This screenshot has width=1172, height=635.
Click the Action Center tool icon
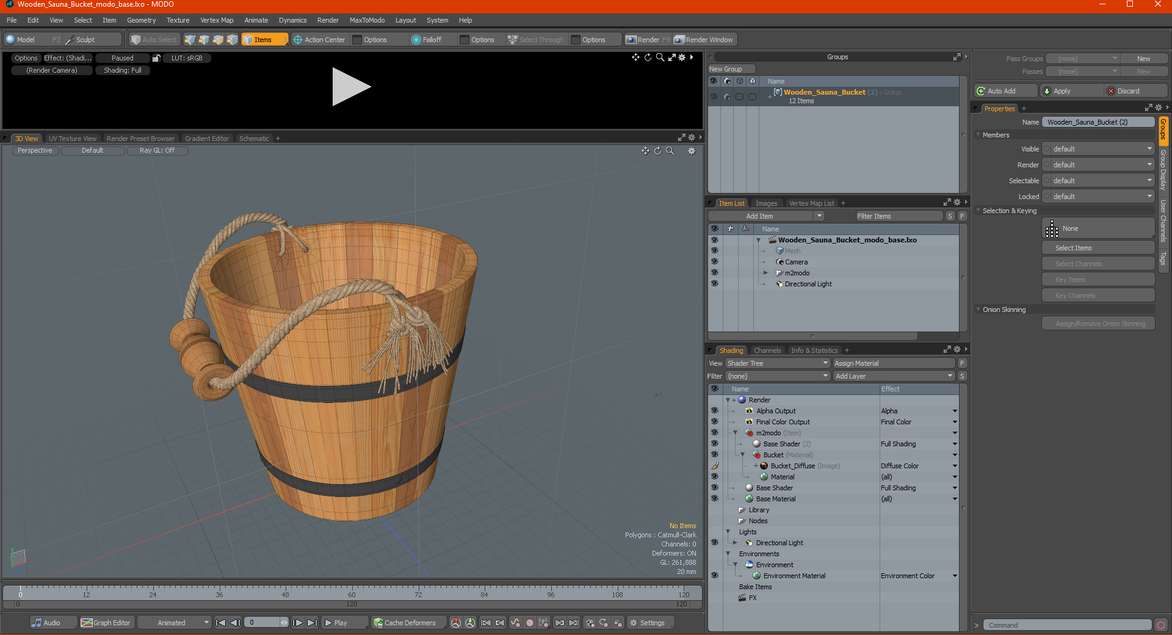click(x=298, y=40)
